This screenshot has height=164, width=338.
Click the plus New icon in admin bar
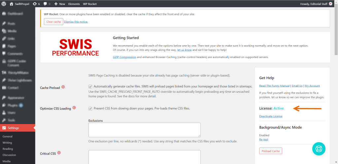tap(56, 4)
